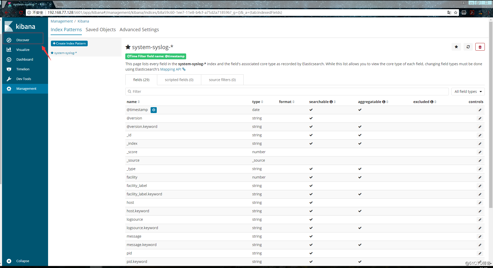Image resolution: width=493 pixels, height=268 pixels.
Task: Click the 'logsource.keyword' field name
Action: [x=142, y=228]
